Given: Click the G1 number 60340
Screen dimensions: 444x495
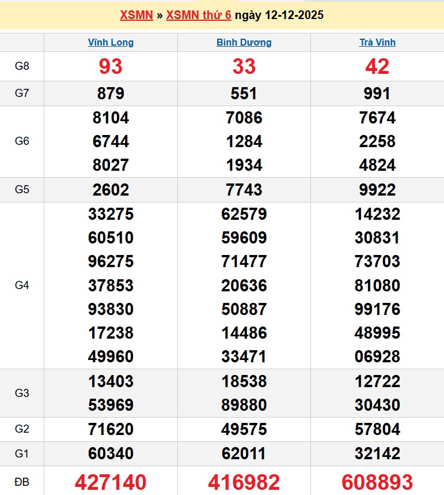Looking at the screenshot, I should coord(111,453).
